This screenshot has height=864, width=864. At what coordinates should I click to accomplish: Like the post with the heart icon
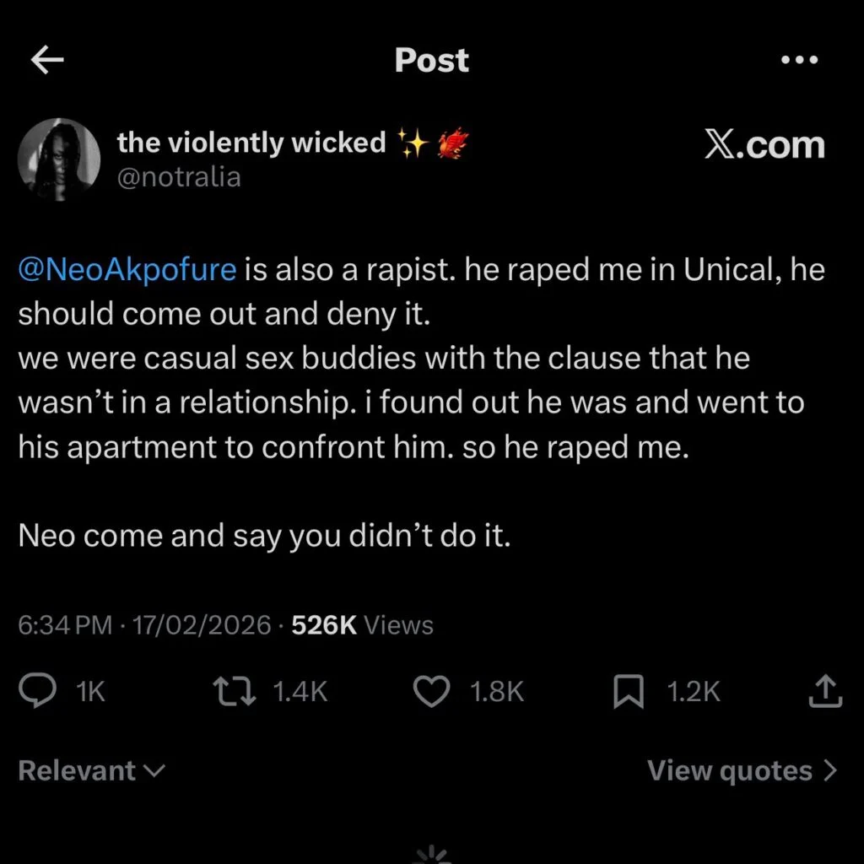coord(431,692)
